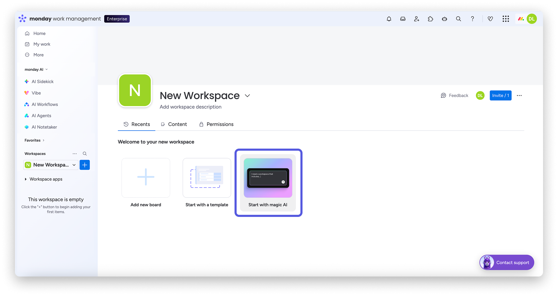Screen dimensions: 558x296
Task: Open the Workspaces options ellipsis
Action: pyautogui.click(x=75, y=154)
